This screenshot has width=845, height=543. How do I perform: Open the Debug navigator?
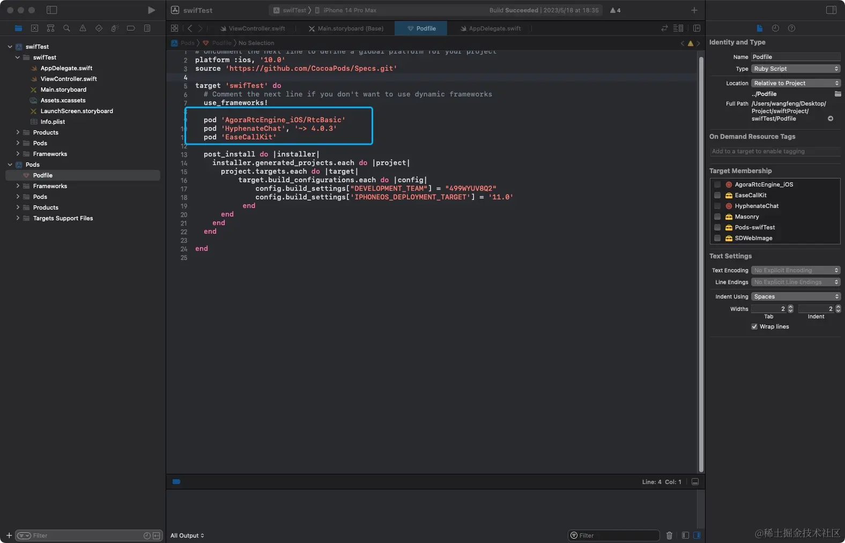pyautogui.click(x=115, y=28)
